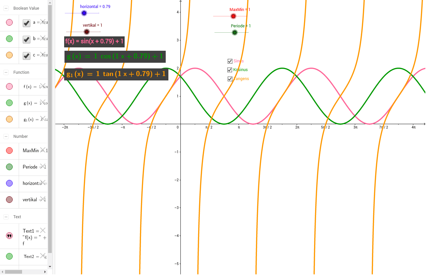Delete horizontal with its X icon
The image size is (426, 275).
tap(43, 182)
